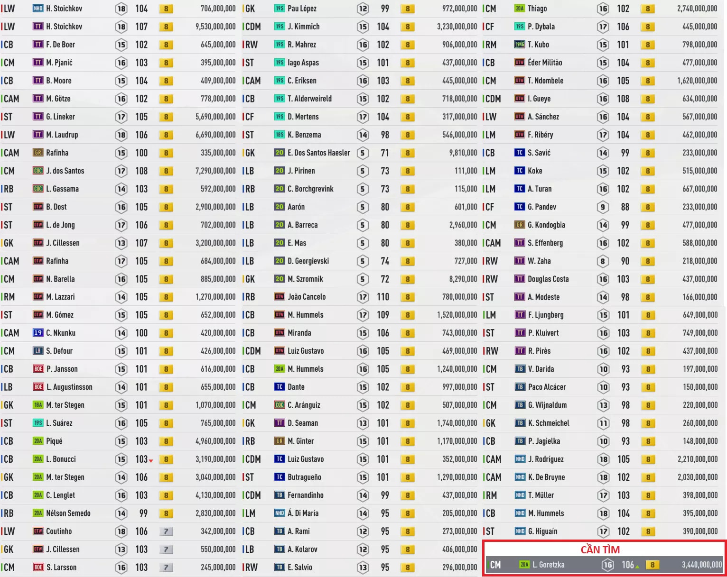Screen dimensions: 727x577
Task: Click the silver grade 7 badge on Coutinho's row
Action: (x=166, y=531)
